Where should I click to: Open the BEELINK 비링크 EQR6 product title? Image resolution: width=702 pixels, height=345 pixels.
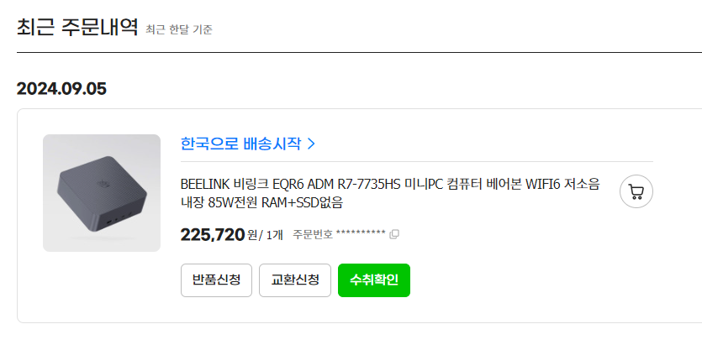389,193
